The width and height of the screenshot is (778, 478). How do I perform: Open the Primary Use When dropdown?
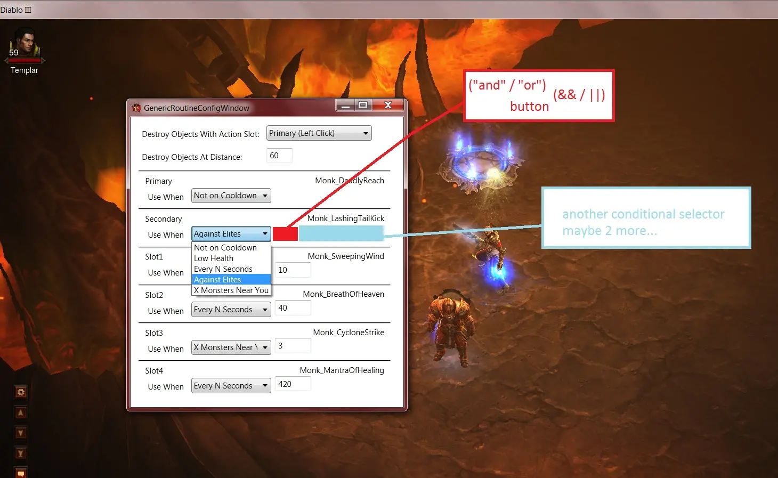tap(231, 196)
